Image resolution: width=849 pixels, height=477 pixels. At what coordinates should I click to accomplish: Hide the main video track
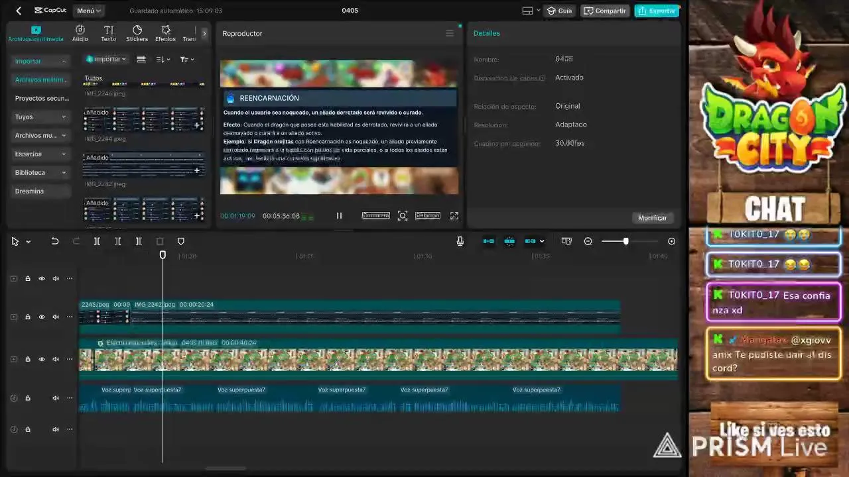click(x=42, y=359)
